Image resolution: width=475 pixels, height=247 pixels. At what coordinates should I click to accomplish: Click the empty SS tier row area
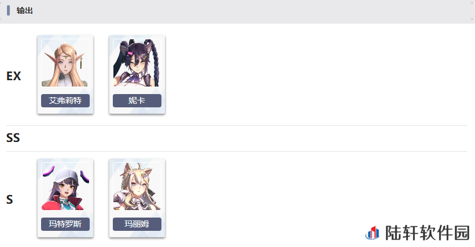pyautogui.click(x=243, y=139)
